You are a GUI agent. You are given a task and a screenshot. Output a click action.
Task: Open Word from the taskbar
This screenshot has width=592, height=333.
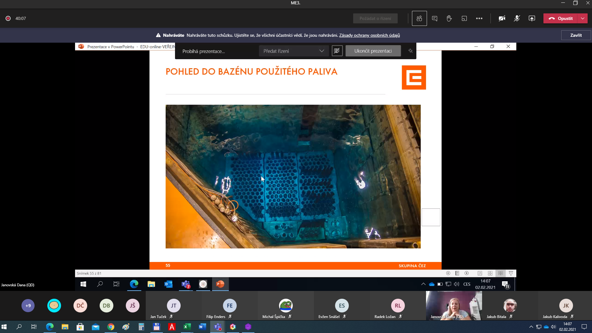point(202,327)
